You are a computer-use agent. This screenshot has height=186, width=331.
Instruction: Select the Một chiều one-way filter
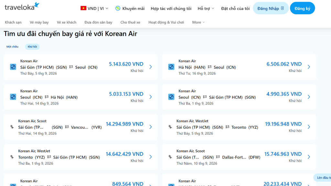12,46
